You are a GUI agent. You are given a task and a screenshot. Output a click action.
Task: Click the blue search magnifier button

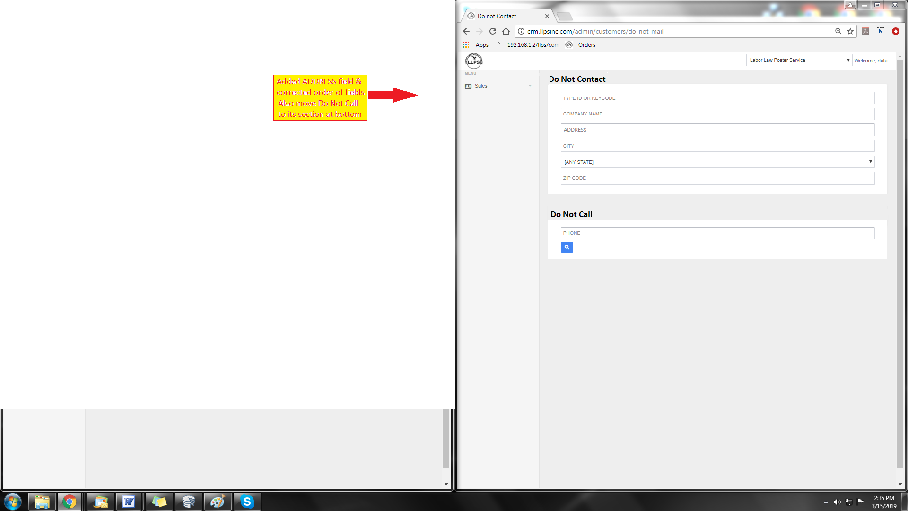coord(567,247)
